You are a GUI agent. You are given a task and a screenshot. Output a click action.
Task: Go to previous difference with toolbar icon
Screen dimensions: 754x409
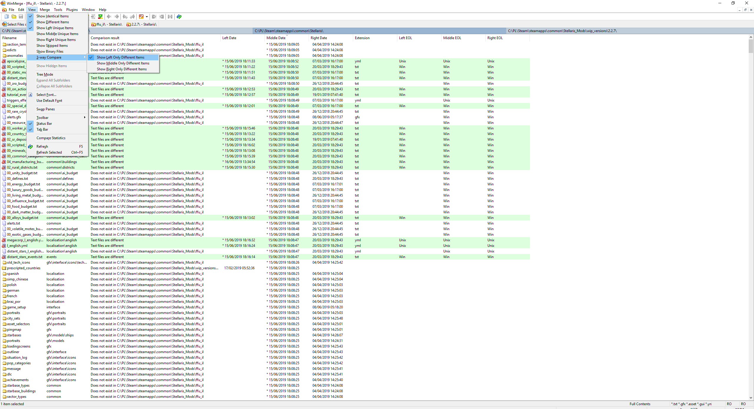(116, 16)
